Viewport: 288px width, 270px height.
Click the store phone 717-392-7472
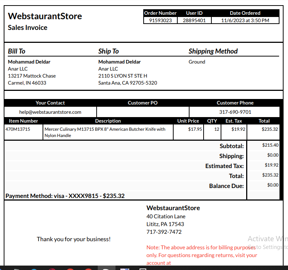[x=164, y=232]
